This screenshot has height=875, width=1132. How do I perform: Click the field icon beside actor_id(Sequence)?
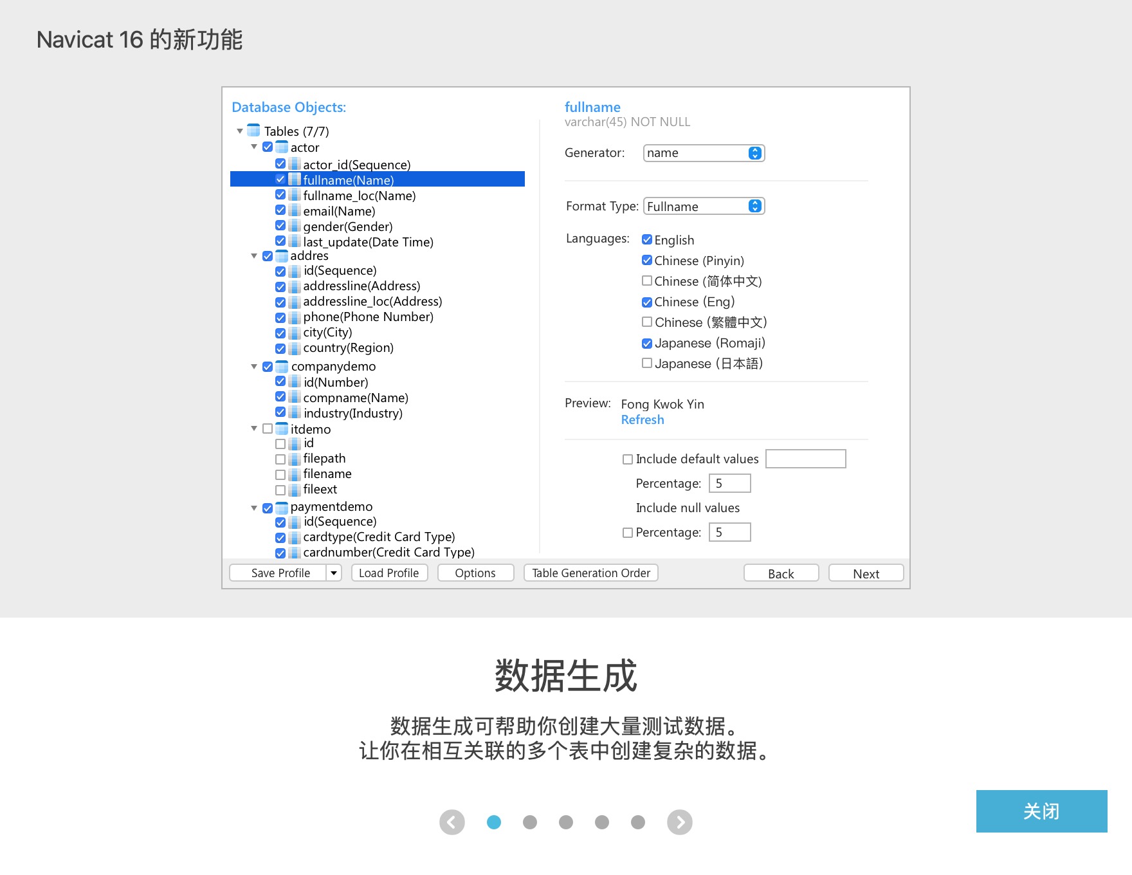pyautogui.click(x=294, y=165)
